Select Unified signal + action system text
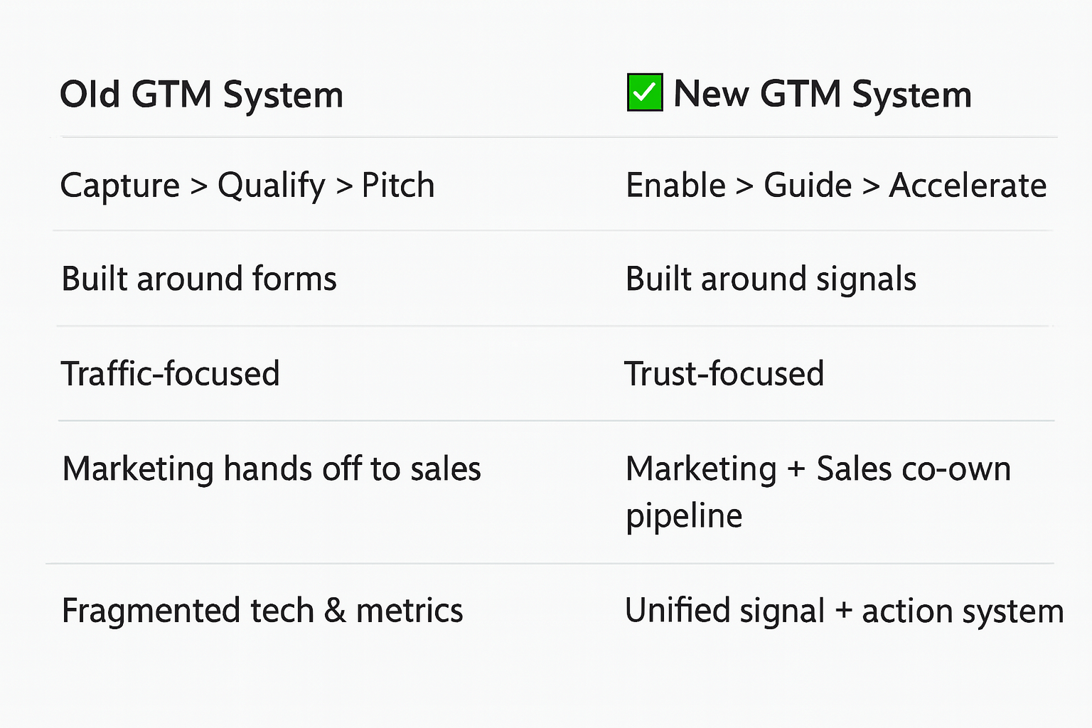 tap(844, 611)
